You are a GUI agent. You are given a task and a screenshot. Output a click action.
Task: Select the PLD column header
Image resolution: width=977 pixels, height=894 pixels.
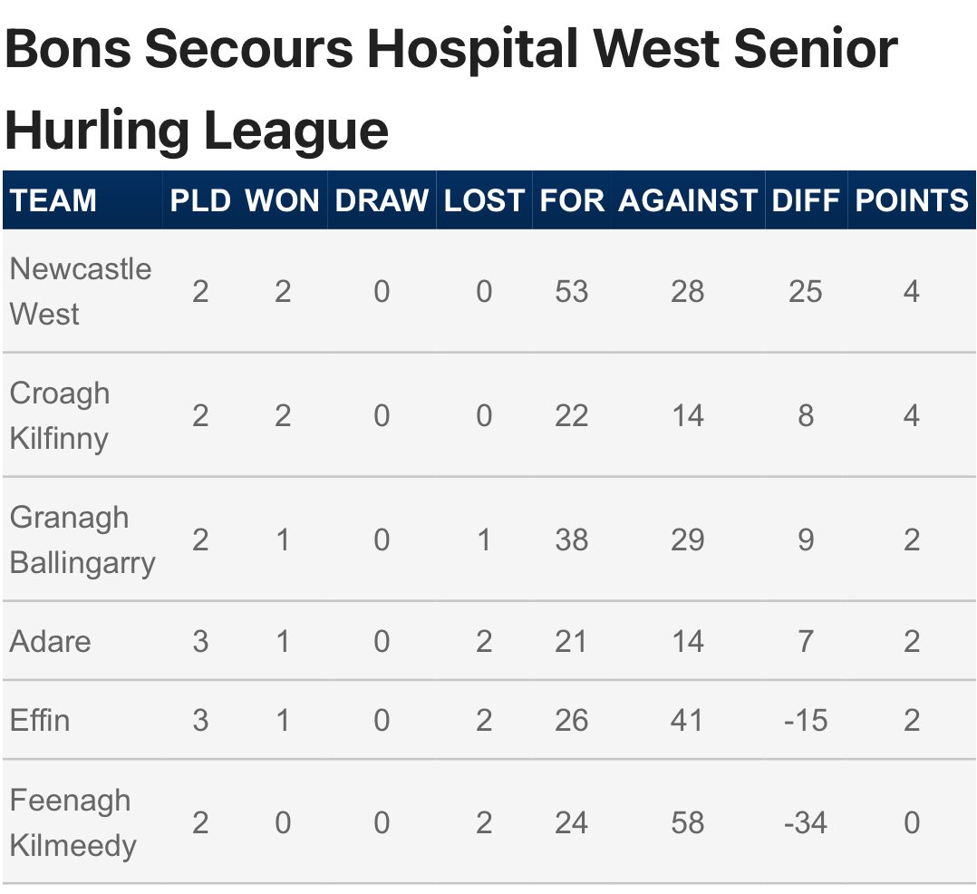click(200, 200)
